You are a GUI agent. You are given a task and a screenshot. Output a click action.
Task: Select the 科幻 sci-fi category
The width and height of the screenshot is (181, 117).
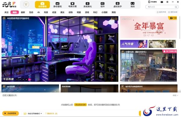pos(95,12)
